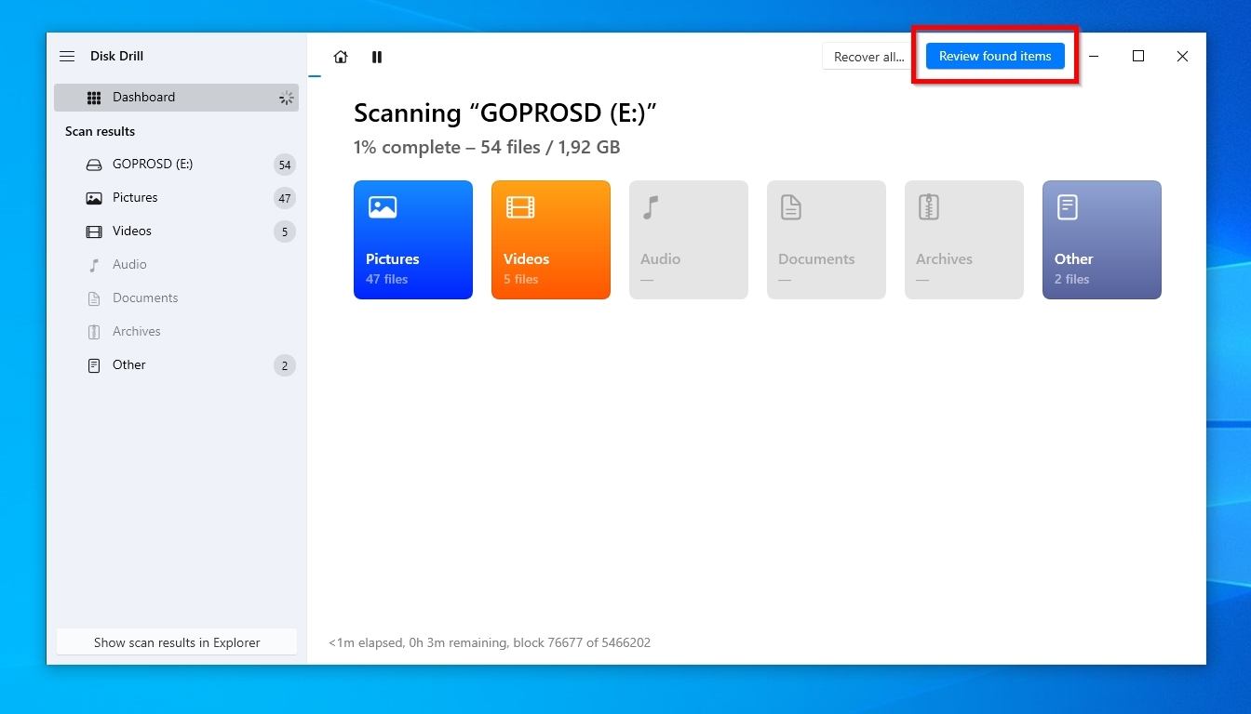This screenshot has height=714, width=1251.
Task: Click Show scan results in Explorer
Action: (177, 642)
